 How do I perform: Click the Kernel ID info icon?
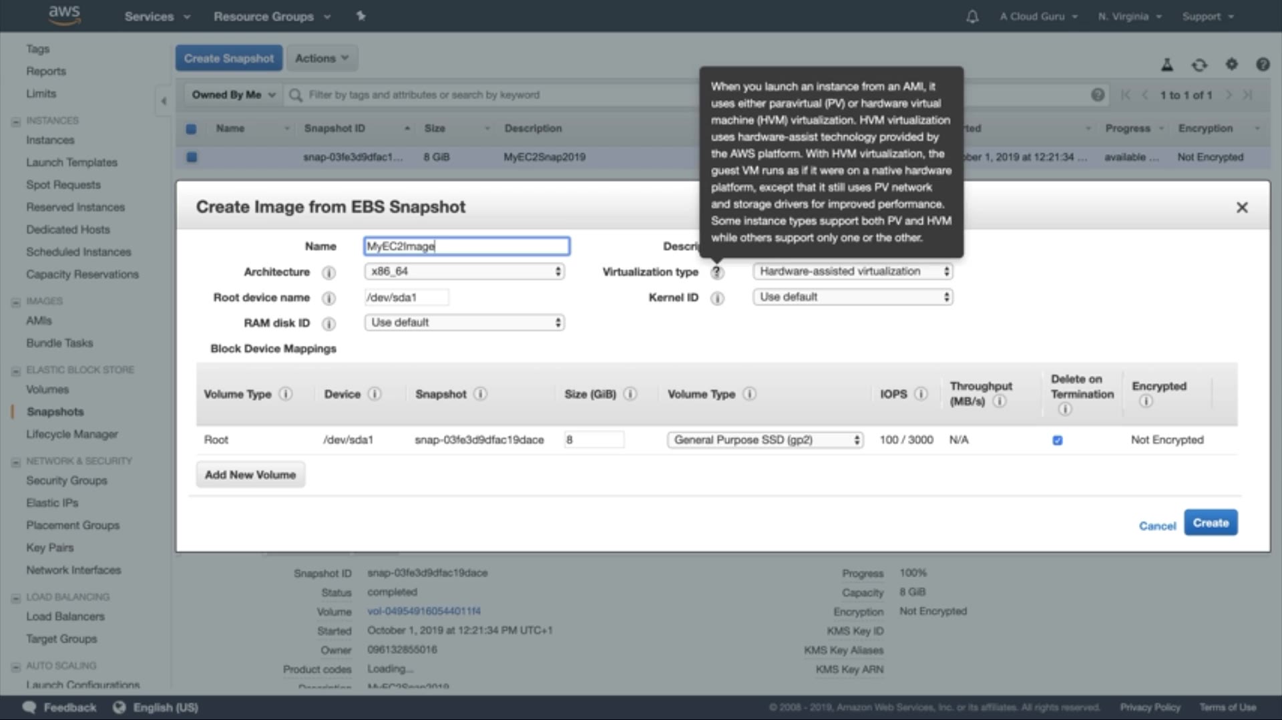click(716, 298)
